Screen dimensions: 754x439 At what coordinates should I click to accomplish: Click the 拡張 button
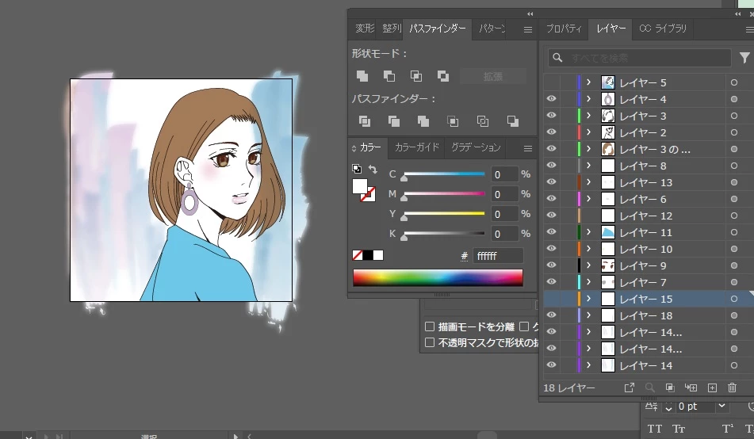click(x=493, y=76)
